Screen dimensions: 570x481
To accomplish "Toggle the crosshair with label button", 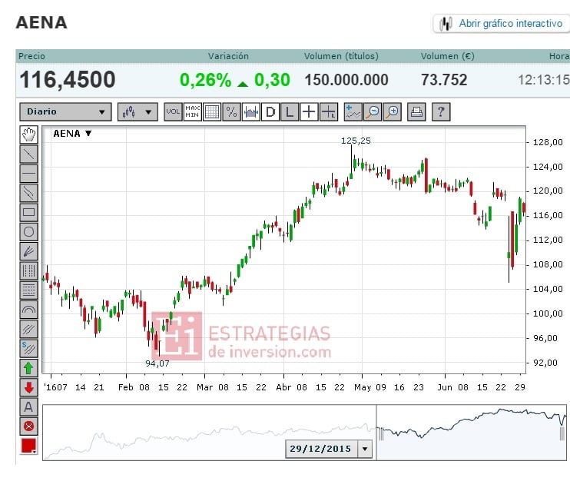I will pyautogui.click(x=329, y=111).
